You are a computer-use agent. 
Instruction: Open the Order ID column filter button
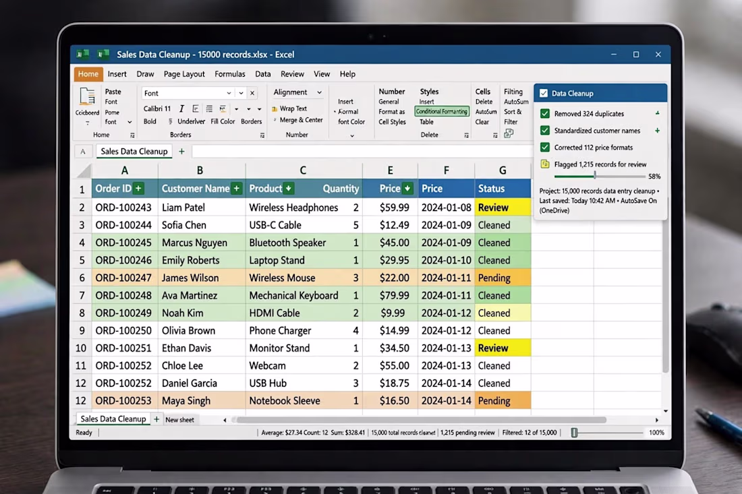coord(138,188)
